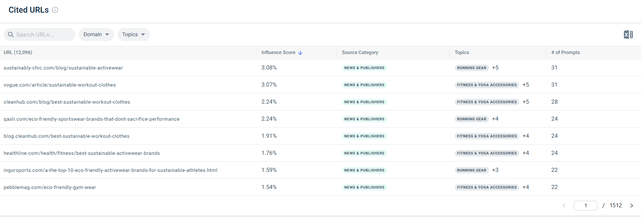Click News & Publishers tag in pebblemag.com row
The image size is (641, 217).
point(364,187)
